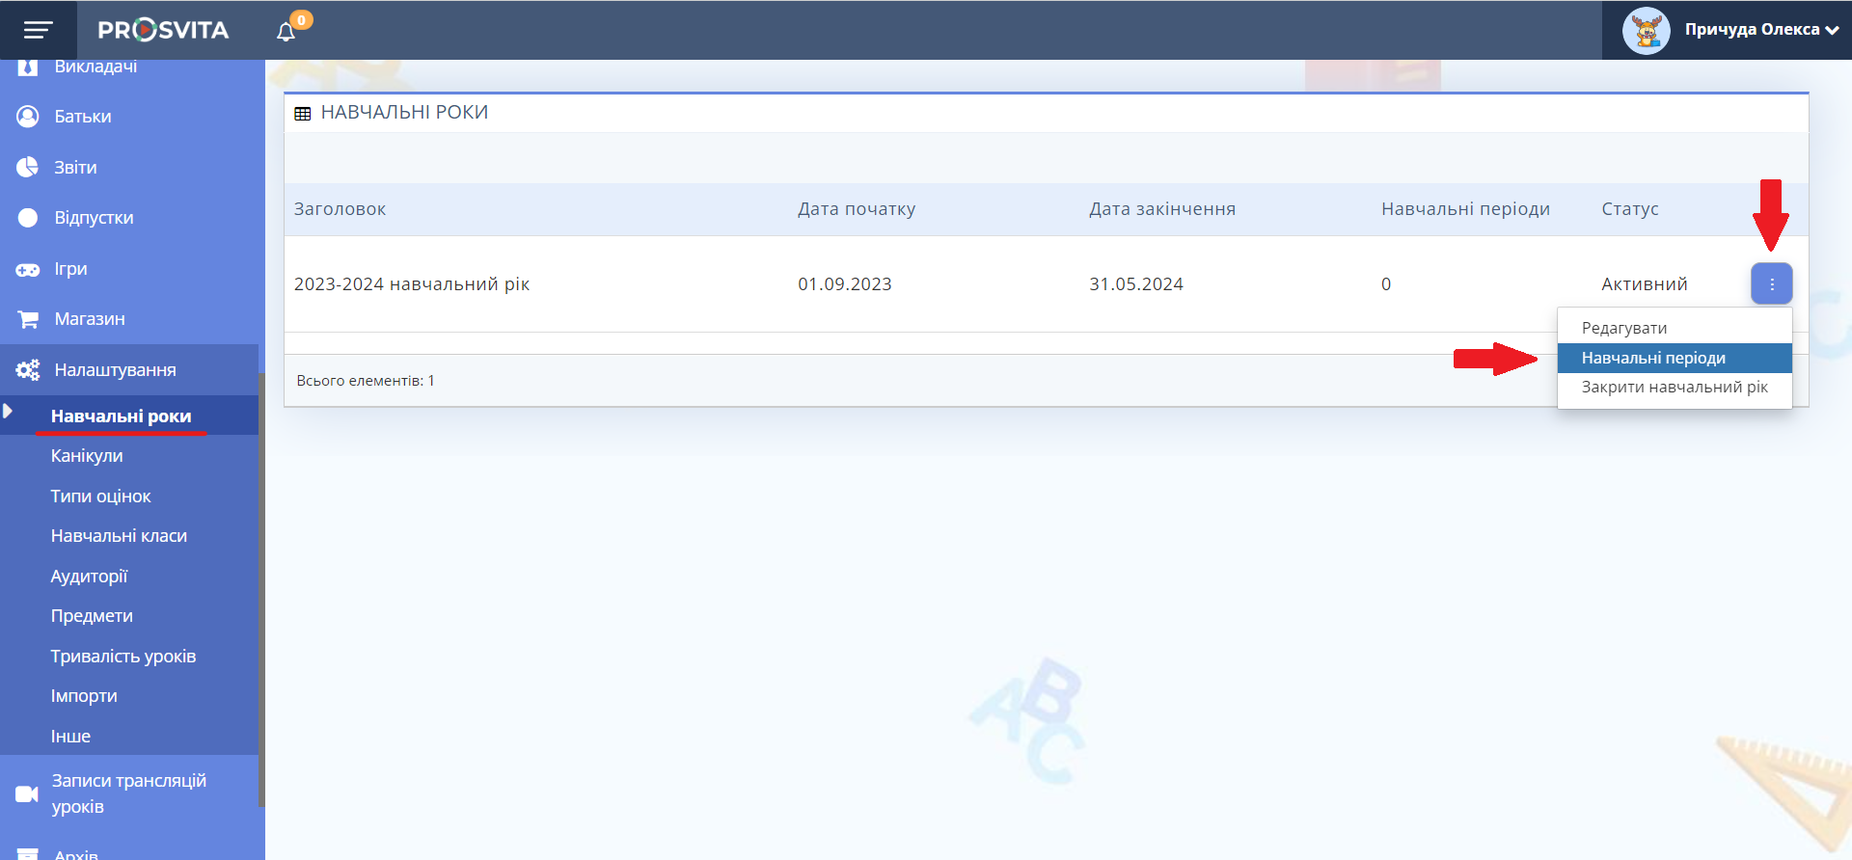
Task: Open Канікули settings page
Action: pos(87,456)
